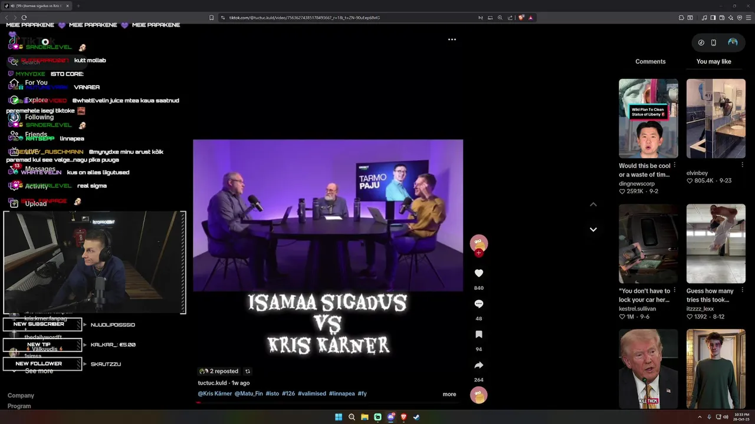Like the TikTok video with the heart icon
This screenshot has height=424, width=755.
point(479,273)
